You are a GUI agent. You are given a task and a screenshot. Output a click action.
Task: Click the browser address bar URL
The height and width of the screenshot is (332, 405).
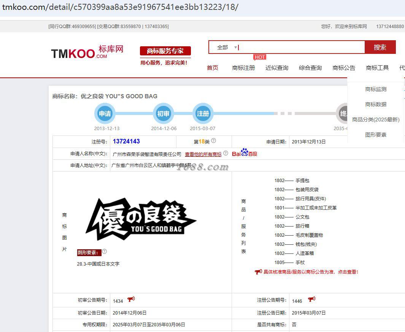point(120,7)
